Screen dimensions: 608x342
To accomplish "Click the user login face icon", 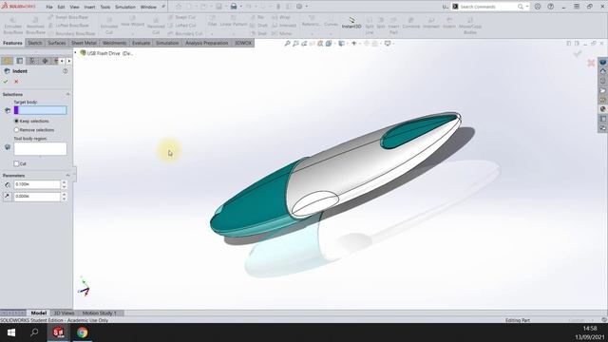I will click(x=538, y=7).
